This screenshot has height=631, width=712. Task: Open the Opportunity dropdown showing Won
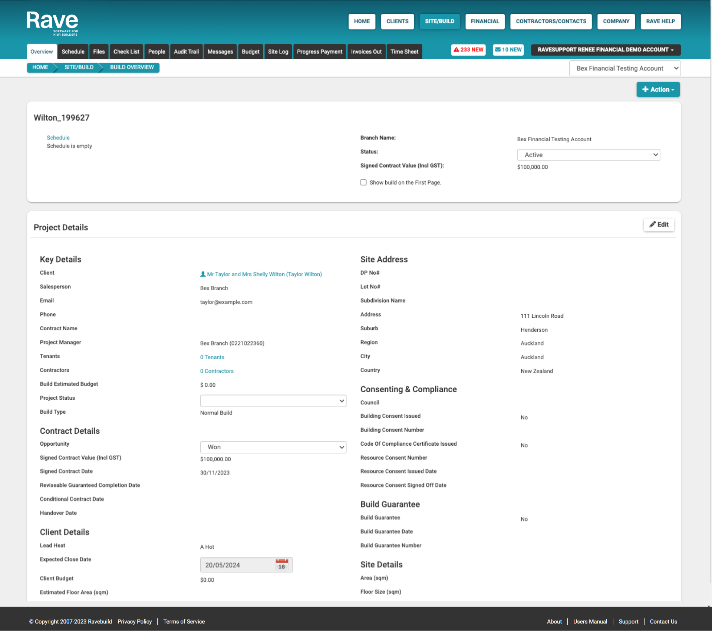[273, 447]
